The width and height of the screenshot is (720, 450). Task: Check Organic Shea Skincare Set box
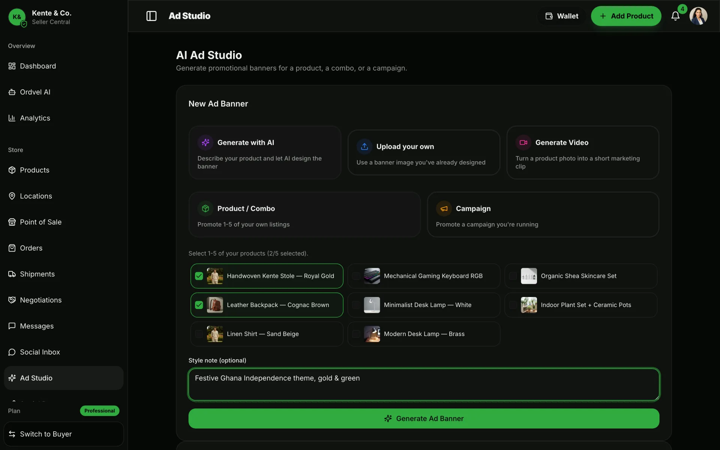click(513, 276)
